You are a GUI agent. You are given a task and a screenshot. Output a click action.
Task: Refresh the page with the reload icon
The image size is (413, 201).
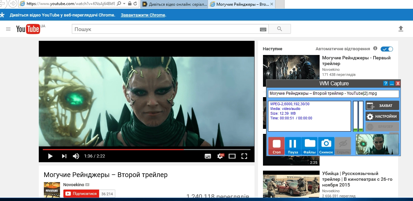(135, 4)
